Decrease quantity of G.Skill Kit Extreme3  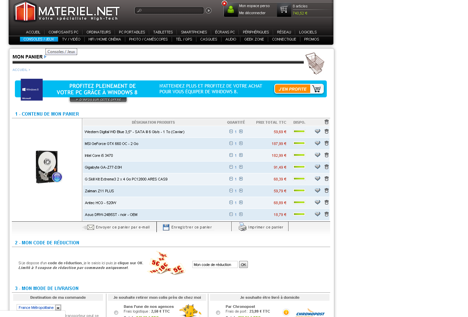click(231, 179)
